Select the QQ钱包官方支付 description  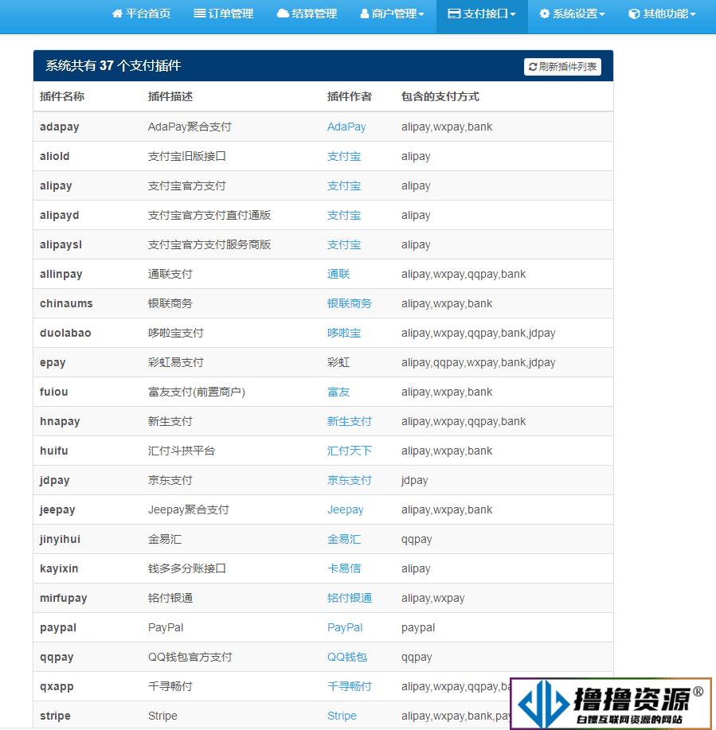click(190, 657)
